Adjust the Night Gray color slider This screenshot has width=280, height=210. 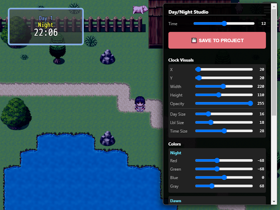(x=224, y=186)
